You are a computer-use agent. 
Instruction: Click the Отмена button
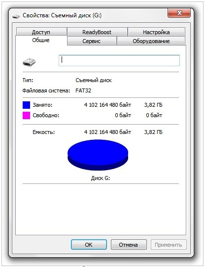[x=129, y=245]
